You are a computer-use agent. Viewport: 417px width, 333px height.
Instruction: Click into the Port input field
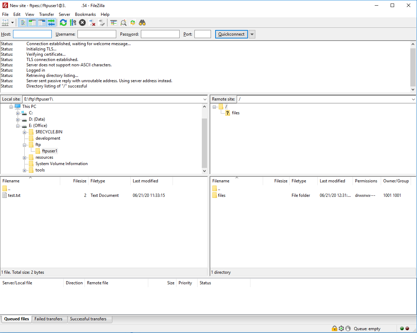pos(203,34)
